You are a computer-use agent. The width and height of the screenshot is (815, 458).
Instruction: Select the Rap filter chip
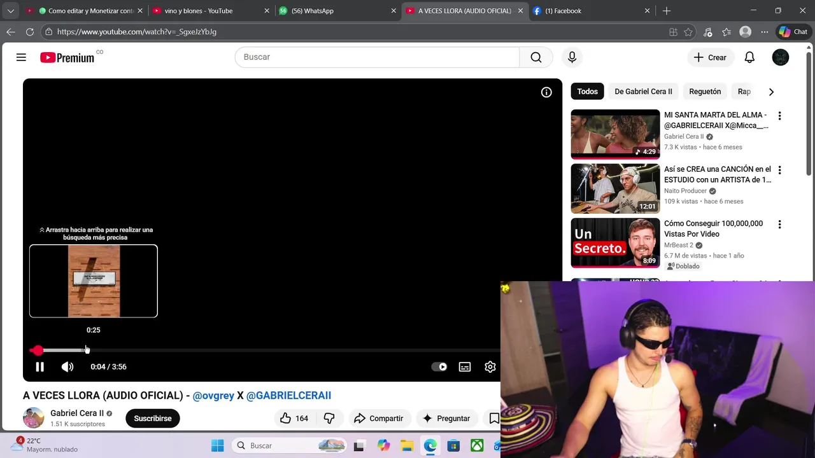tap(744, 92)
